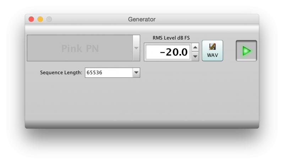Image resolution: width=284 pixels, height=164 pixels.
Task: Click the film-strip icon above WAV
Action: coord(212,47)
